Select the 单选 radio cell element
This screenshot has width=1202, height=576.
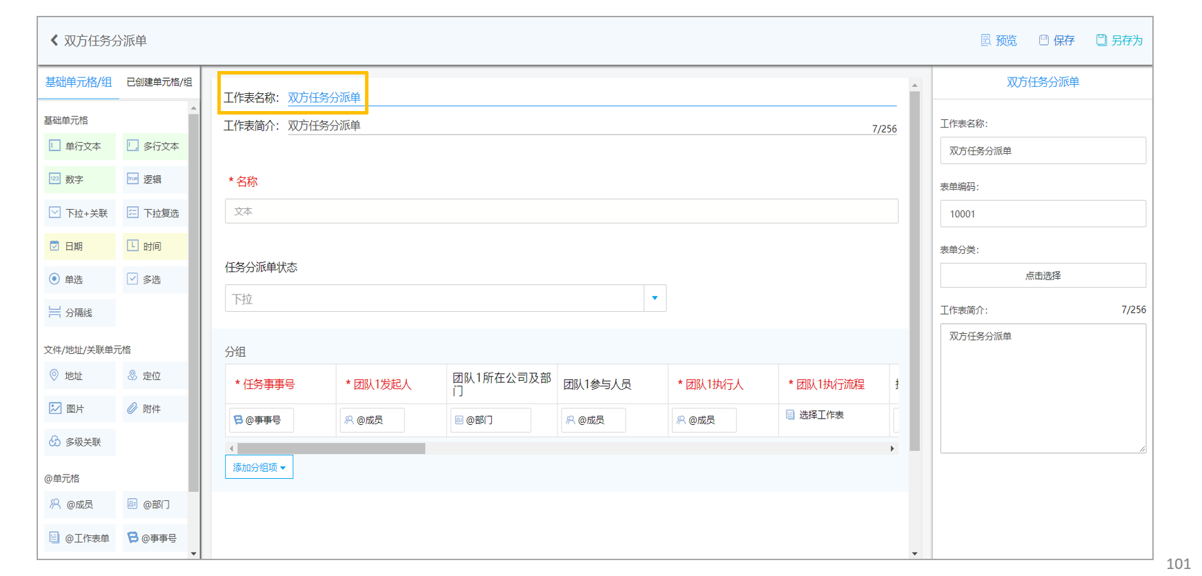pos(80,279)
